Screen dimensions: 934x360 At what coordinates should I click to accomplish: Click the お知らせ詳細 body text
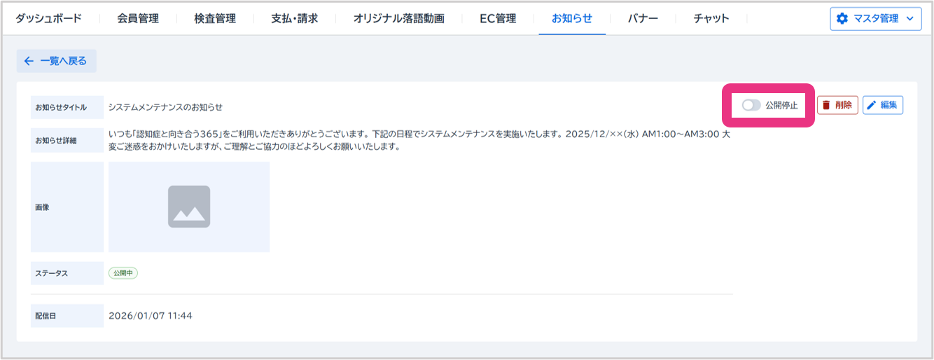pyautogui.click(x=419, y=140)
